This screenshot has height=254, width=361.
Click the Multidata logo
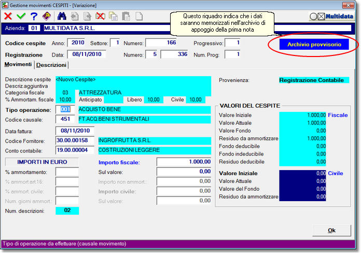[x=331, y=17]
